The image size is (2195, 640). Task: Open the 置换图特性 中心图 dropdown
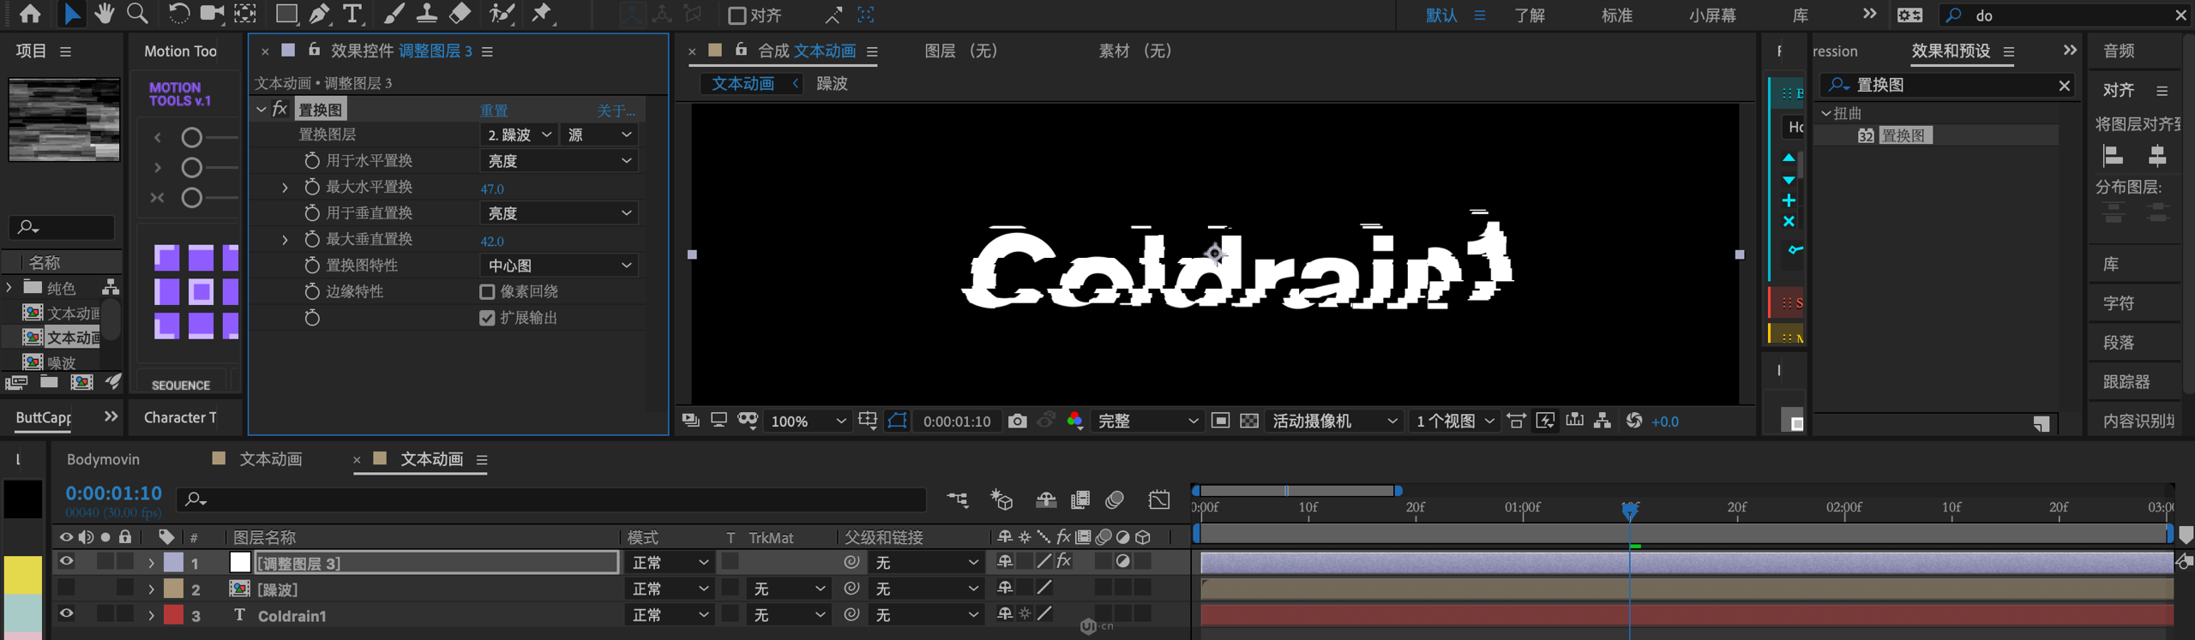tap(558, 266)
